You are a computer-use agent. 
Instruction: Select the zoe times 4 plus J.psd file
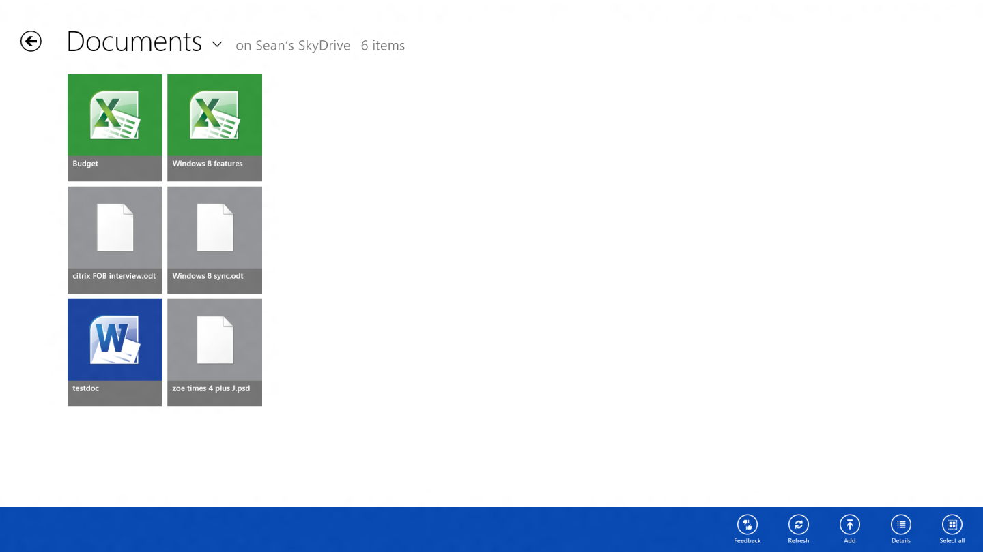coord(214,352)
